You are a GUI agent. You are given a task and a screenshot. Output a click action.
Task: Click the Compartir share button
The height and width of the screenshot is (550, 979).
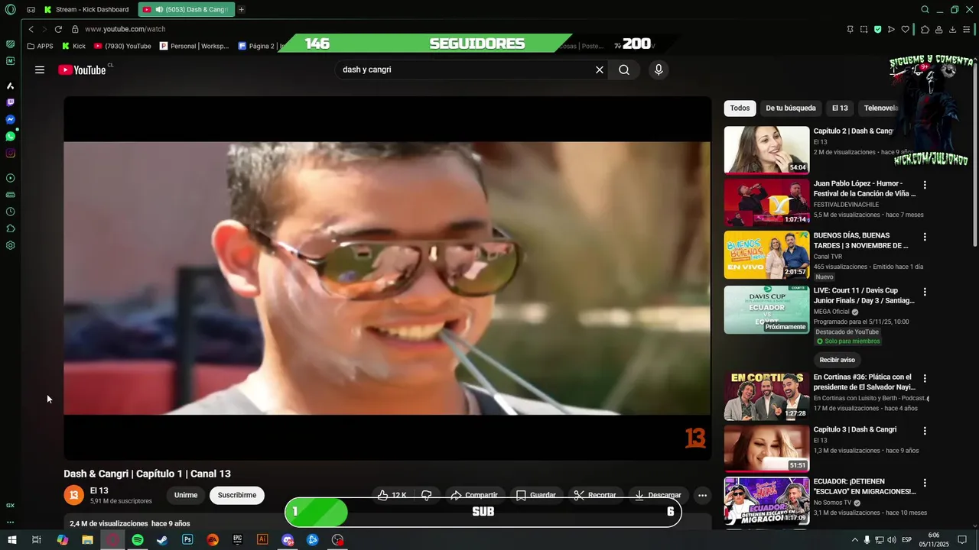[474, 495]
